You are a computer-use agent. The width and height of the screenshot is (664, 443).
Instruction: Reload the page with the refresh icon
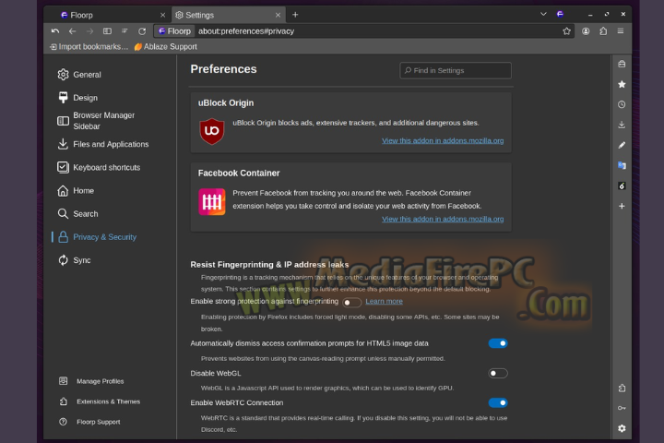click(142, 31)
